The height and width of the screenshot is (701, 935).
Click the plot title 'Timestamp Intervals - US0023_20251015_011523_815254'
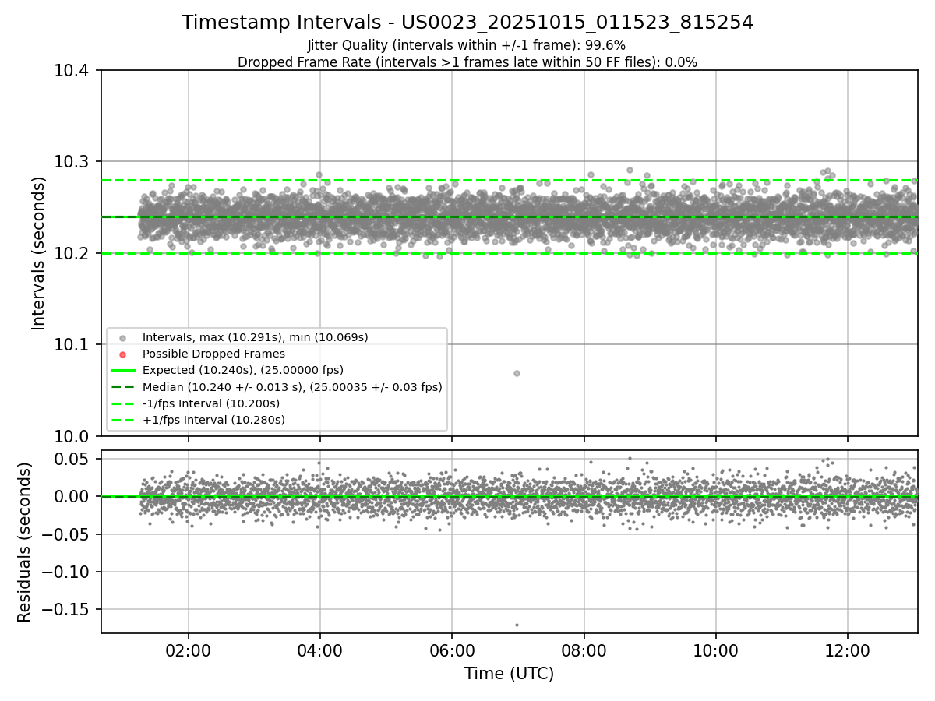[x=467, y=23]
